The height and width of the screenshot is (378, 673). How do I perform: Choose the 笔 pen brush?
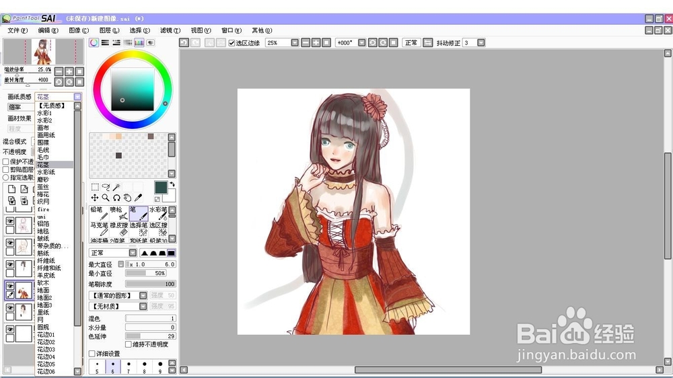pos(139,213)
